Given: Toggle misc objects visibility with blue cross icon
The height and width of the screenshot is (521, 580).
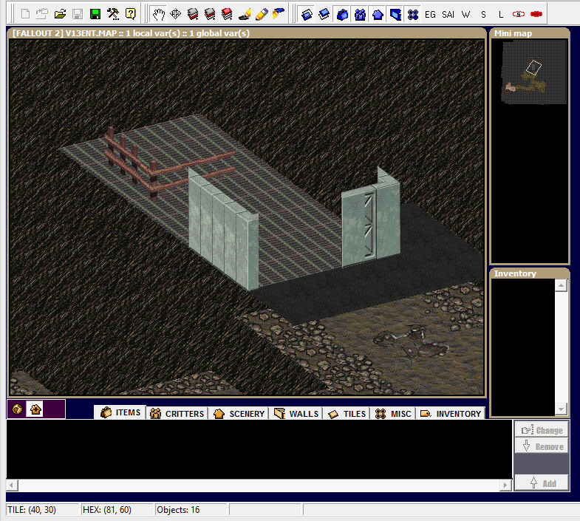Looking at the screenshot, I should (413, 15).
